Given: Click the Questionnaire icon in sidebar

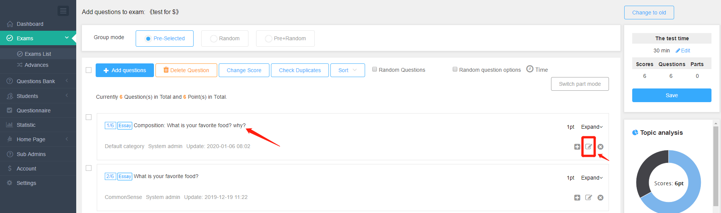Looking at the screenshot, I should tap(10, 110).
